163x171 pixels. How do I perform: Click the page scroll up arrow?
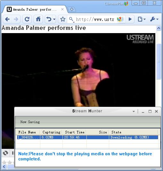point(159,28)
